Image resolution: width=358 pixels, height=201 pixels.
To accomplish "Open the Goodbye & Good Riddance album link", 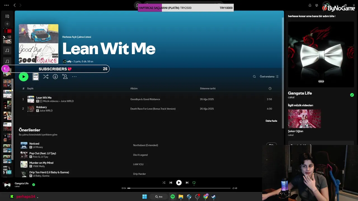I will tap(145, 99).
